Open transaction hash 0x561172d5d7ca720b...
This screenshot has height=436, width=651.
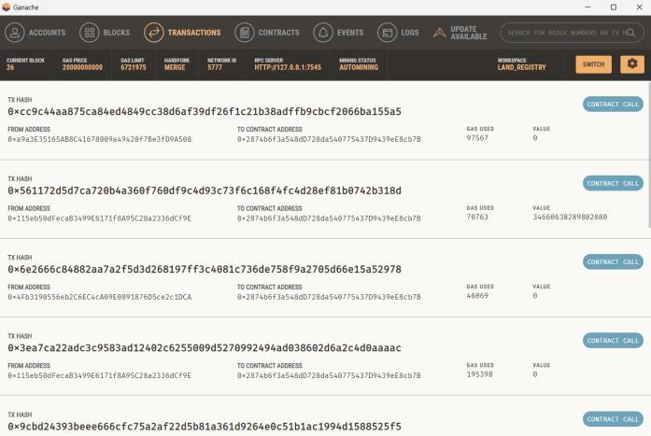pos(205,190)
